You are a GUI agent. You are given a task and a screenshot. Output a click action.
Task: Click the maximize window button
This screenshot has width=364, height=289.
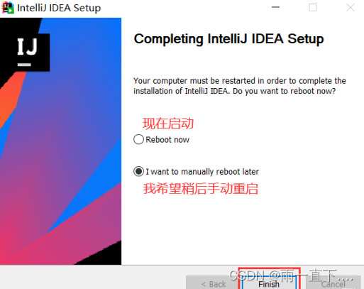click(x=313, y=8)
